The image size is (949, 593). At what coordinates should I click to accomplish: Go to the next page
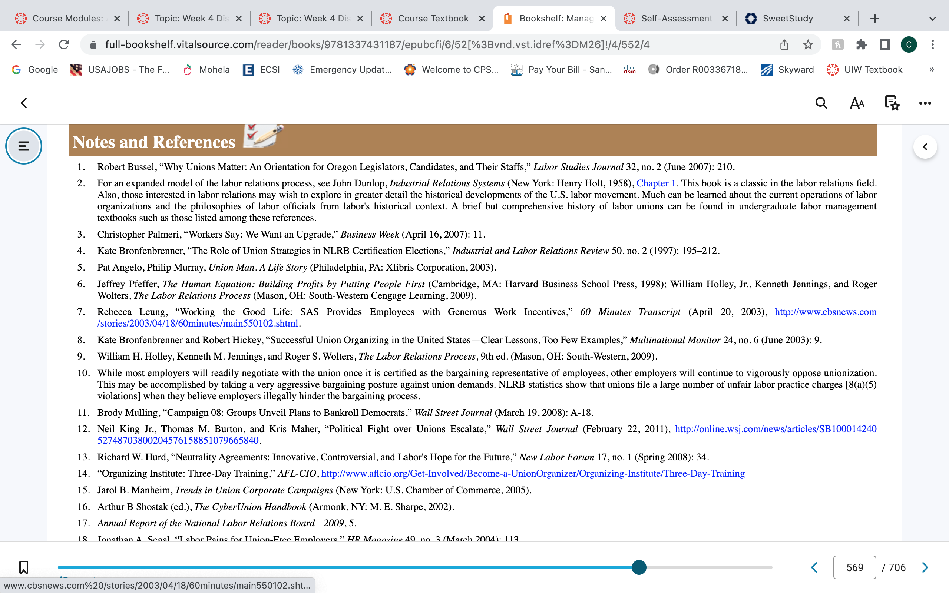click(926, 567)
